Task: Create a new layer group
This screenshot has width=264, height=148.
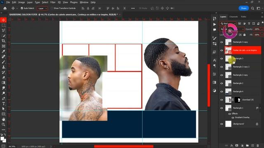Action: tap(247, 146)
